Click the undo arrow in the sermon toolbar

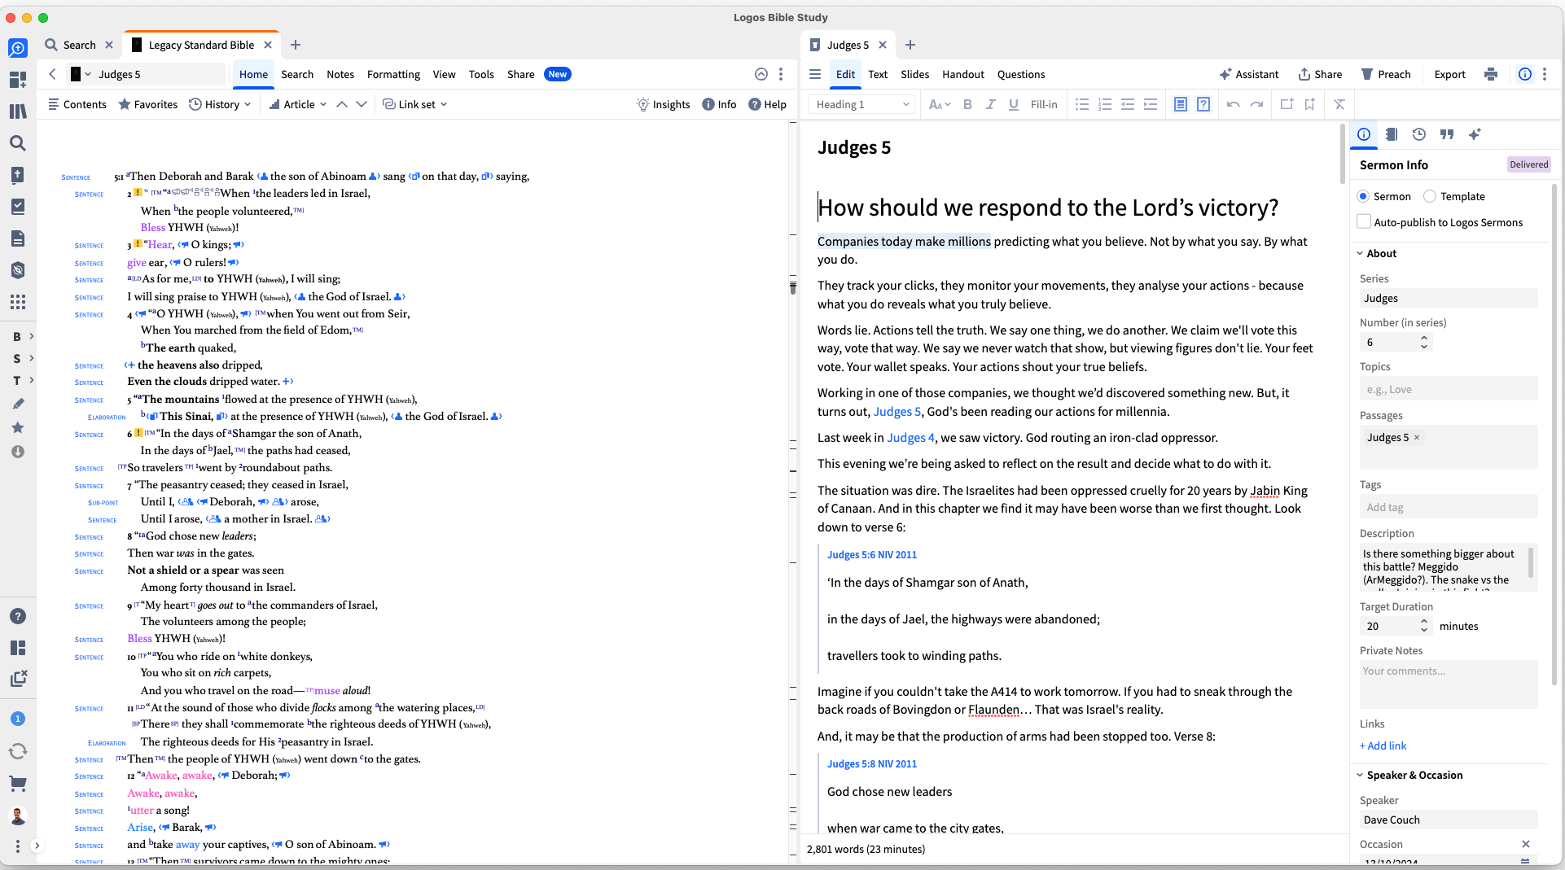coord(1234,104)
